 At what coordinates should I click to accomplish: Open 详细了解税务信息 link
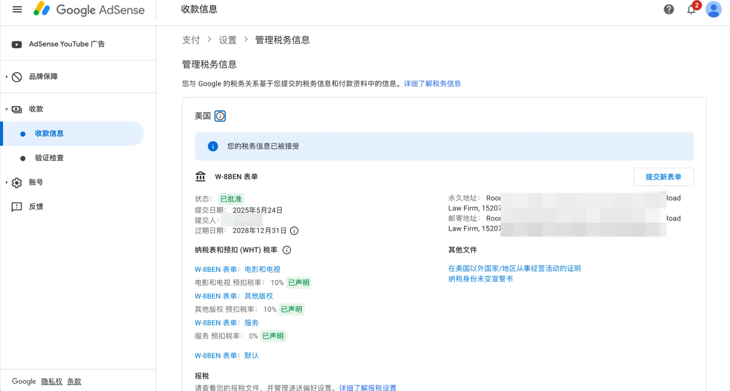click(432, 84)
